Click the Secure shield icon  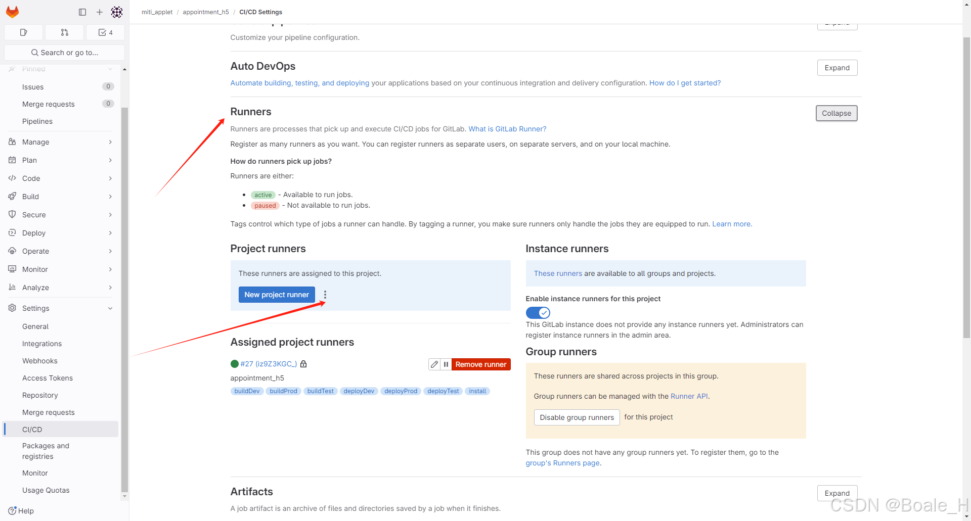pyautogui.click(x=12, y=214)
